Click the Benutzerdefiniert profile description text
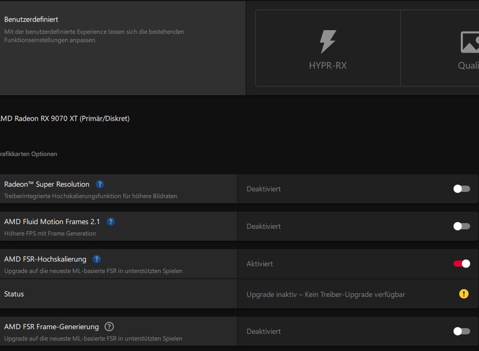The width and height of the screenshot is (479, 351). (x=94, y=36)
